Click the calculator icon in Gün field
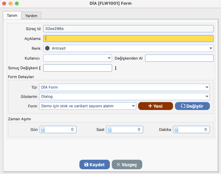This screenshot has width=221, height=174. click(x=43, y=129)
